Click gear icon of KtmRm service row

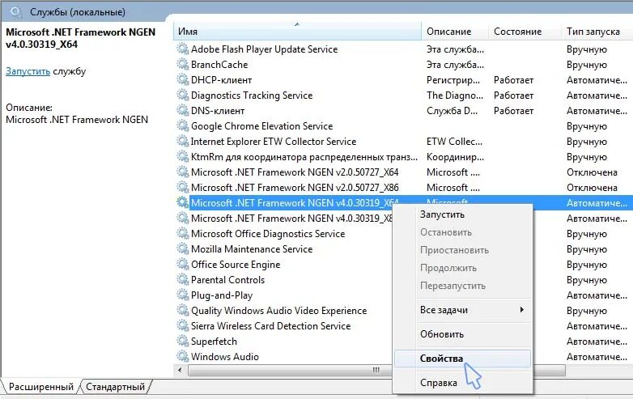(182, 156)
